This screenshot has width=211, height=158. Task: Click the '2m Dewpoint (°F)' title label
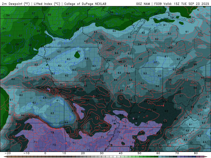16,4
